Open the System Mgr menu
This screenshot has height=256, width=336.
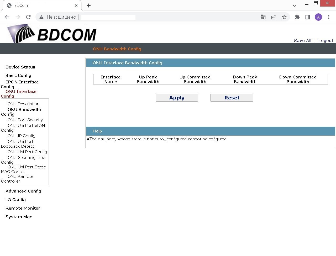click(18, 217)
